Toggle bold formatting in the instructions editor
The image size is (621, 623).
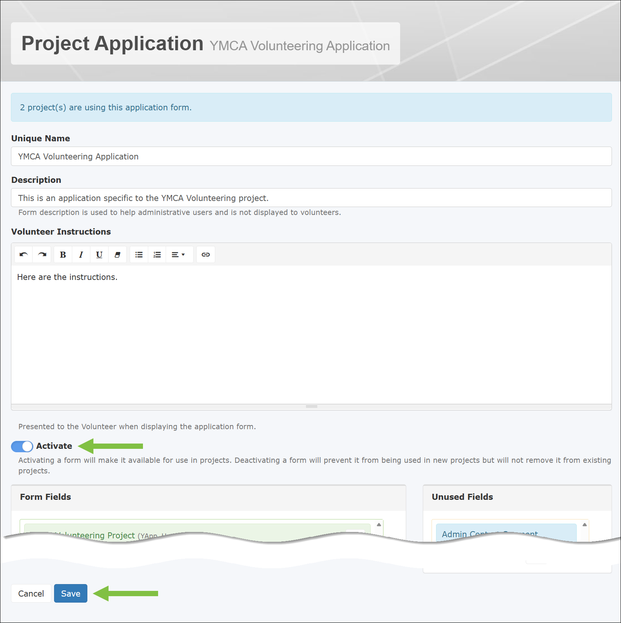click(x=63, y=255)
